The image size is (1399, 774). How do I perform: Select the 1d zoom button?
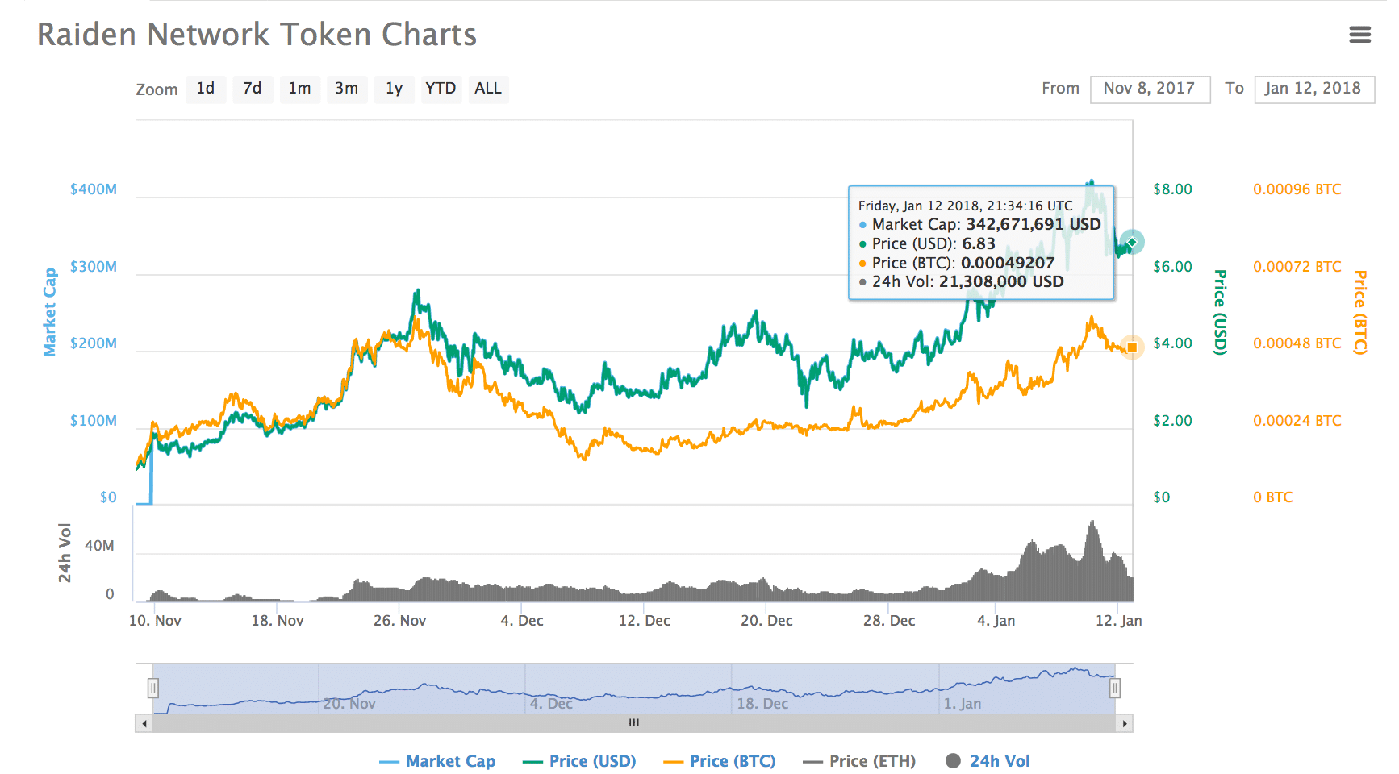click(206, 89)
